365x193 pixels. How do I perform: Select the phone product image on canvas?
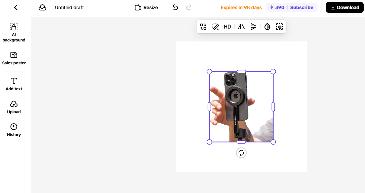click(x=241, y=107)
